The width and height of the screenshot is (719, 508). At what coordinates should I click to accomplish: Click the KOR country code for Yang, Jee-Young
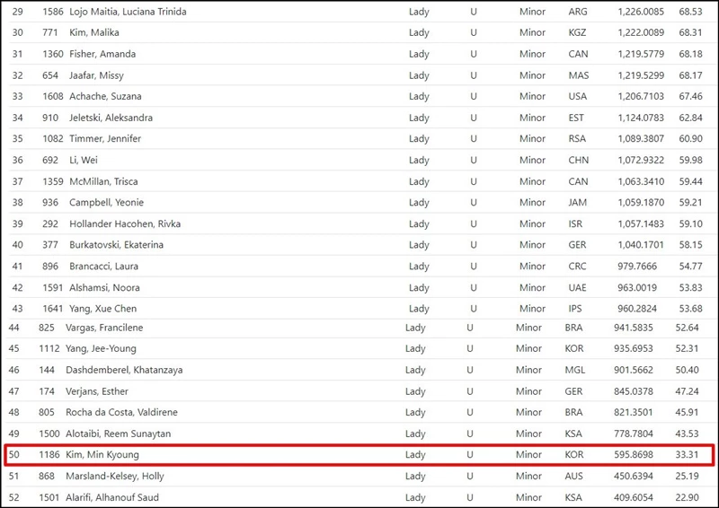click(573, 348)
